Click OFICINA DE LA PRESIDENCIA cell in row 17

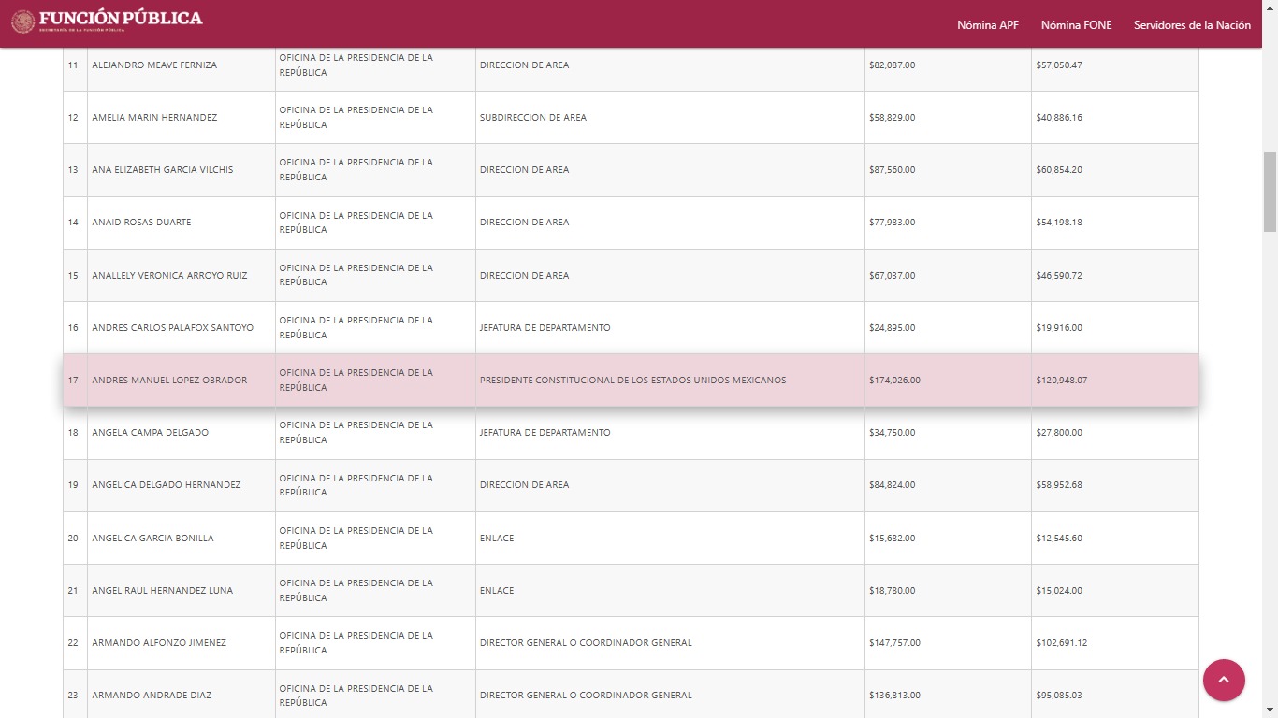click(x=375, y=381)
